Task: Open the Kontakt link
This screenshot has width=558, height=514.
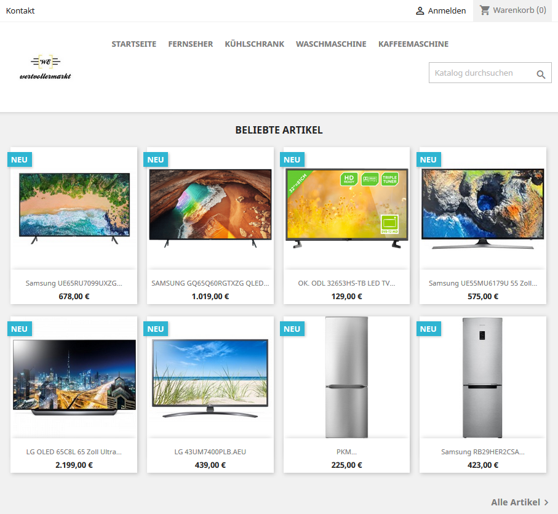Action: click(x=20, y=11)
